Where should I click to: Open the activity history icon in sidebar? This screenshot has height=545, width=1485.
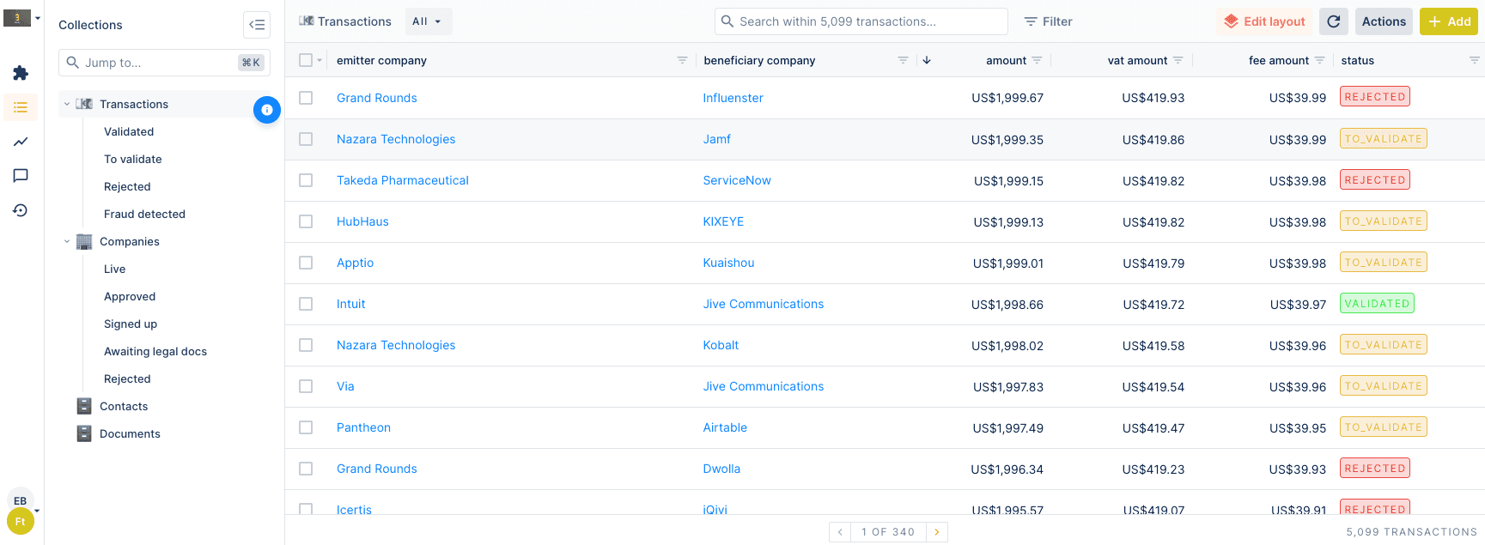coord(21,210)
